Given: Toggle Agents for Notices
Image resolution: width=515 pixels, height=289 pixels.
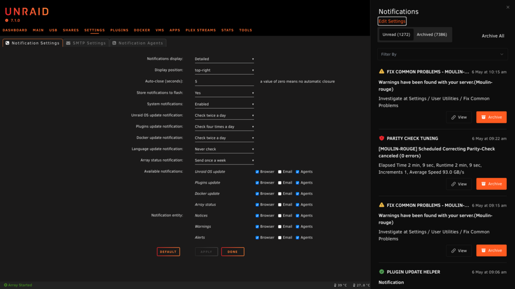Looking at the screenshot, I should coord(298,216).
